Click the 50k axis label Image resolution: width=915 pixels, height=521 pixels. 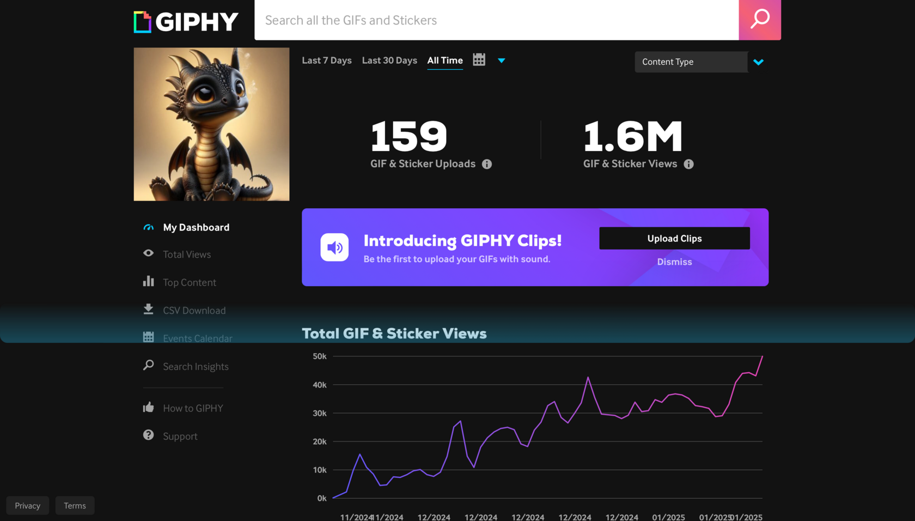320,356
